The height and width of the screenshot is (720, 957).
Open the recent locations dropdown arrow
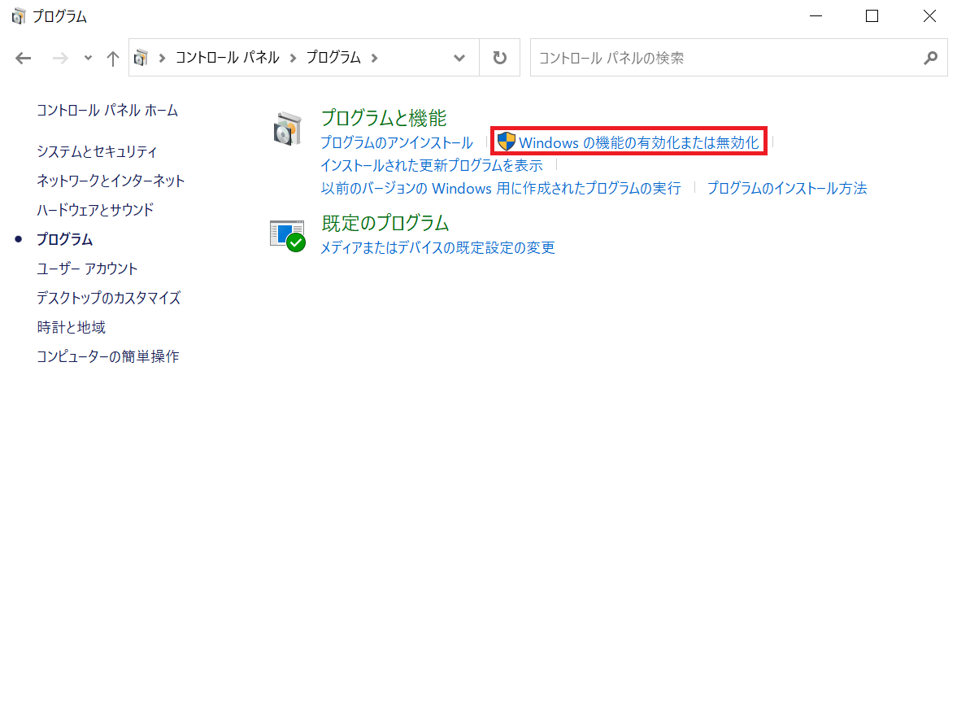pyautogui.click(x=88, y=58)
